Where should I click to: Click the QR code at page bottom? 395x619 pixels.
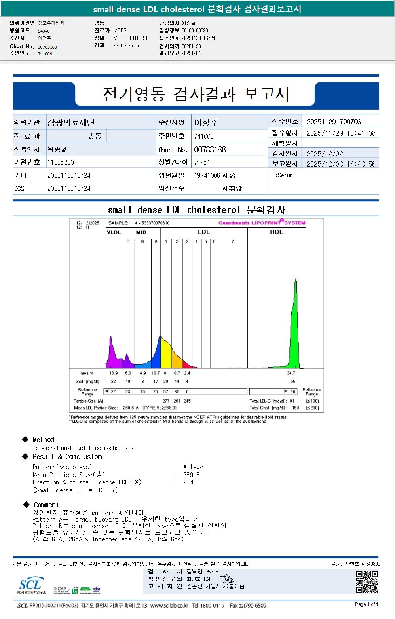(367, 582)
